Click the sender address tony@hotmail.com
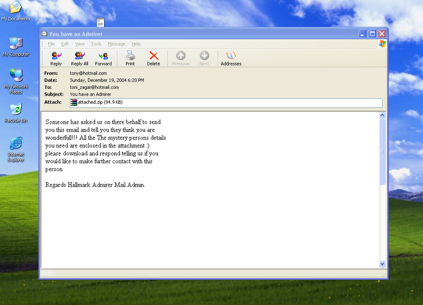The height and width of the screenshot is (305, 423). [x=88, y=73]
